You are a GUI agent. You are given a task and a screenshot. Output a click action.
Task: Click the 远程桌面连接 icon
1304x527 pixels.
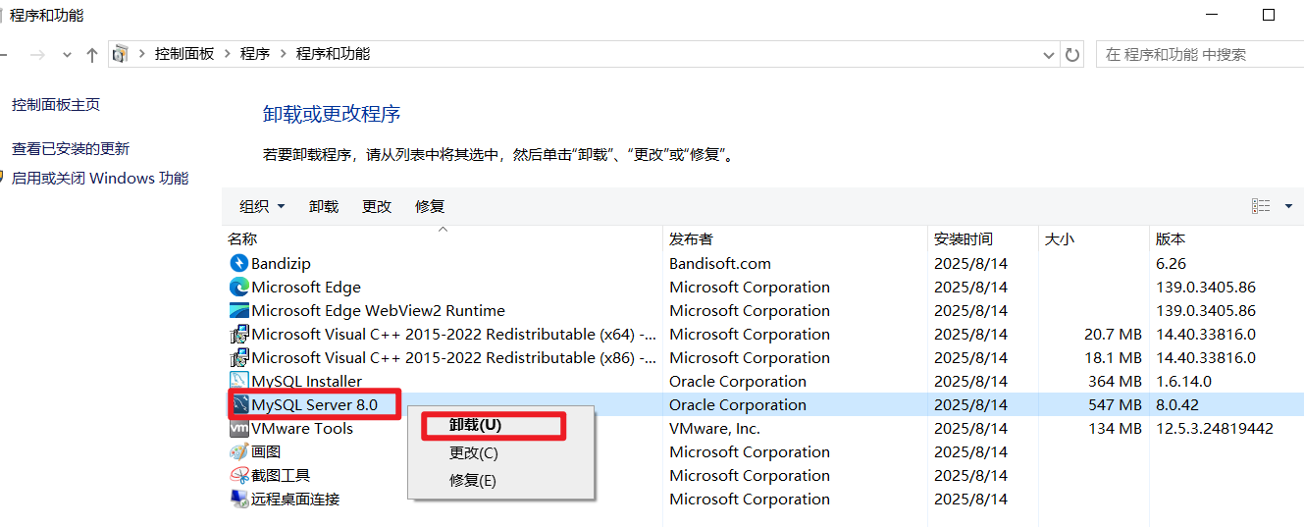[x=238, y=499]
